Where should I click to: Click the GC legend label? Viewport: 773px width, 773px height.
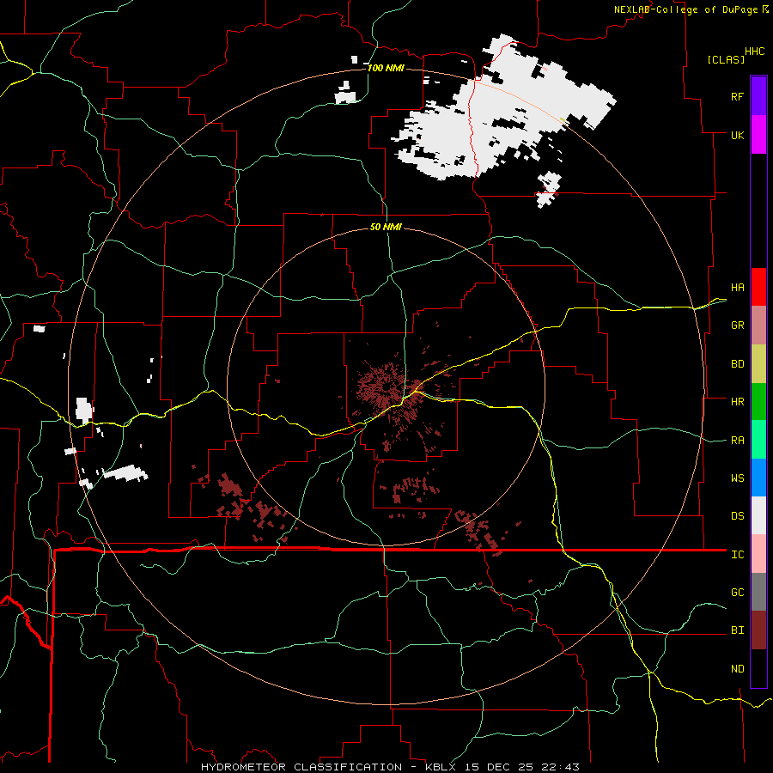click(737, 593)
